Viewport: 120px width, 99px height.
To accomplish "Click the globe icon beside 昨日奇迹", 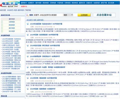I will pyautogui.click(x=28, y=46).
